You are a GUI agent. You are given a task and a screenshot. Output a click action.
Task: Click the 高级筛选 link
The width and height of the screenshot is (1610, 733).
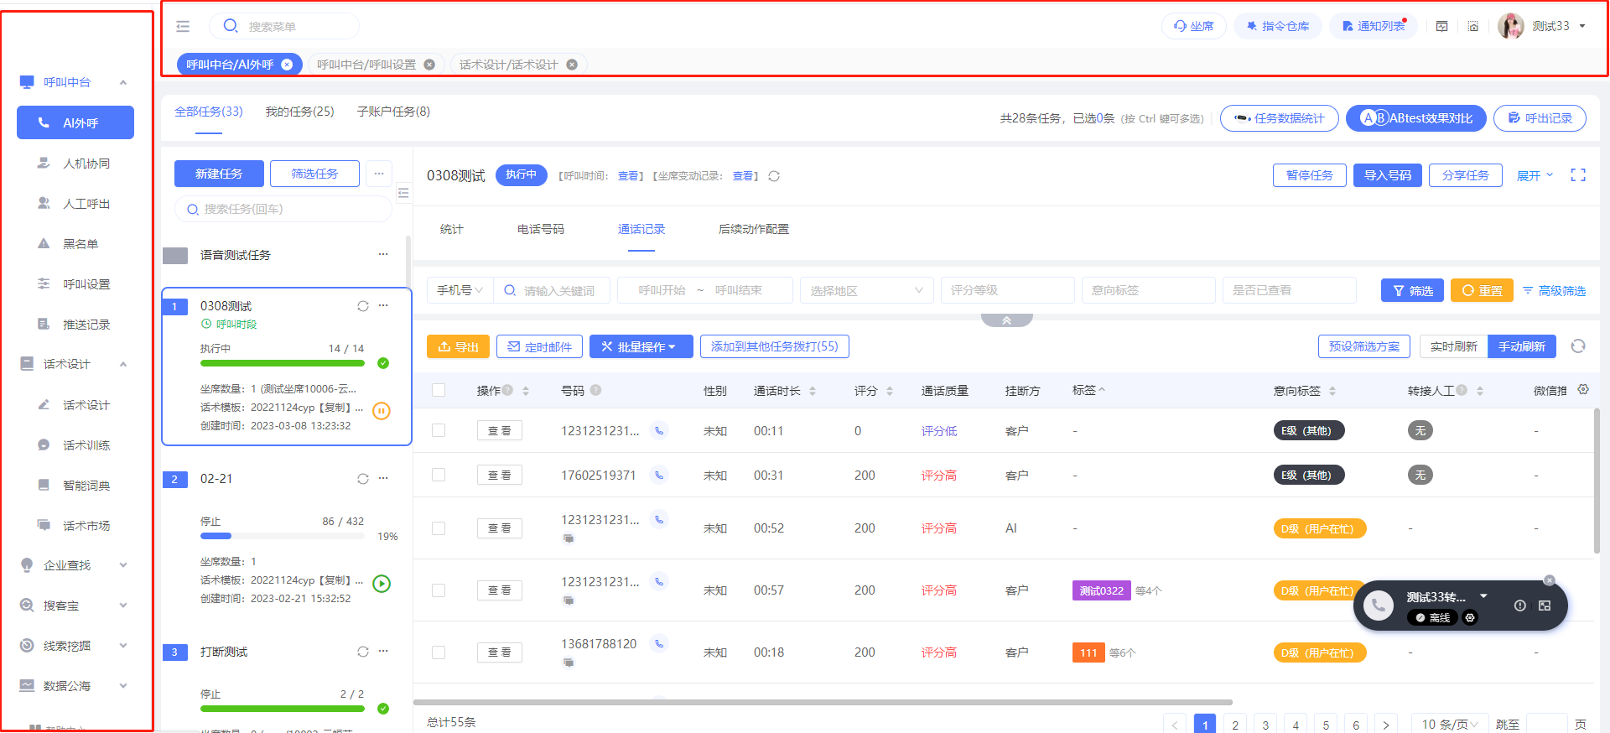coord(1554,290)
